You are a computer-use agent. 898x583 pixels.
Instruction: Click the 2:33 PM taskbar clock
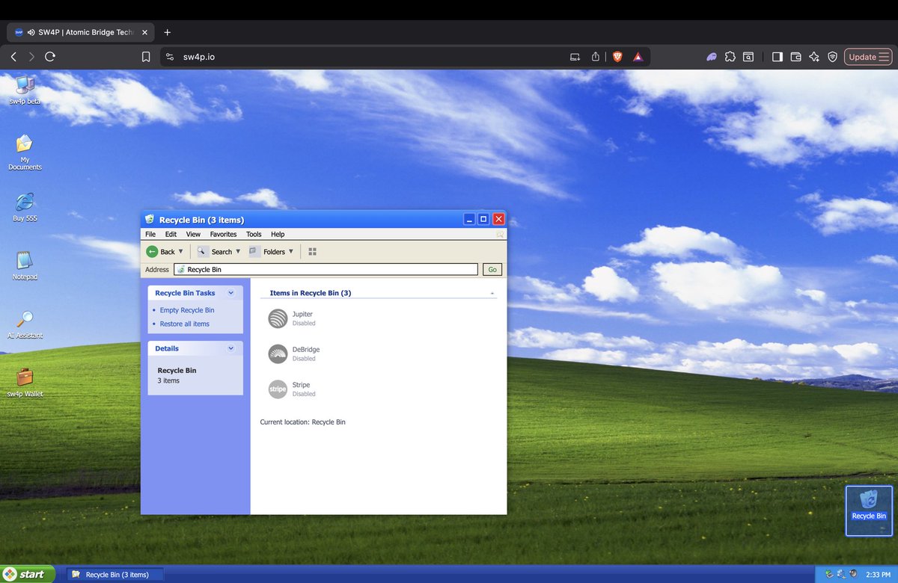click(x=877, y=575)
